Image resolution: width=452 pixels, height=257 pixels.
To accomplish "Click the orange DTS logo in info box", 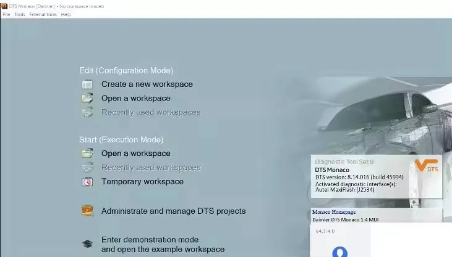I will [427, 166].
